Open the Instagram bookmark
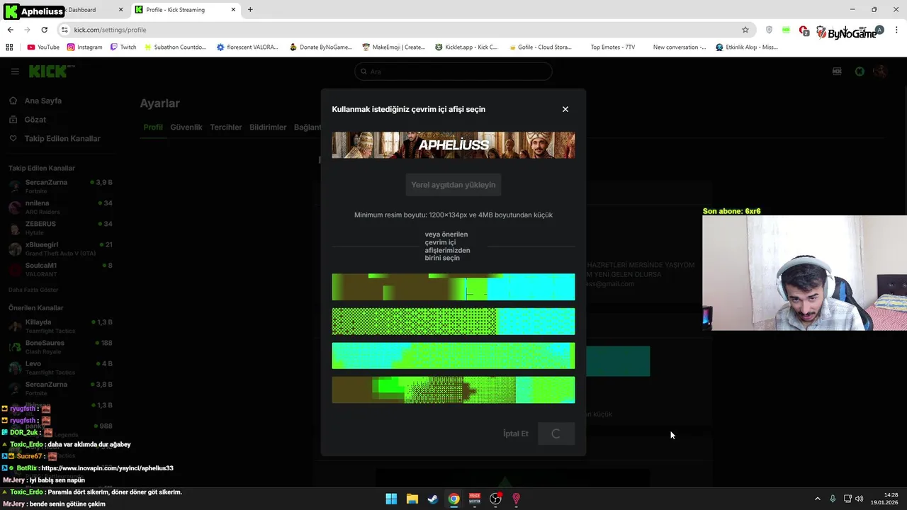The width and height of the screenshot is (907, 510). 85,47
